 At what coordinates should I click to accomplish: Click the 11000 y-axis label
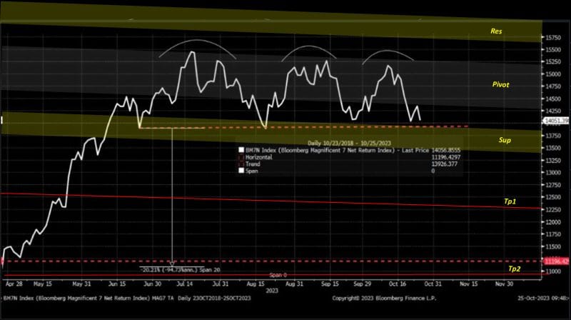click(x=554, y=271)
